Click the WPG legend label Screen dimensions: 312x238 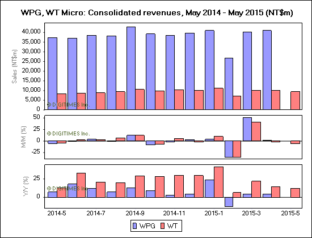coord(147,226)
